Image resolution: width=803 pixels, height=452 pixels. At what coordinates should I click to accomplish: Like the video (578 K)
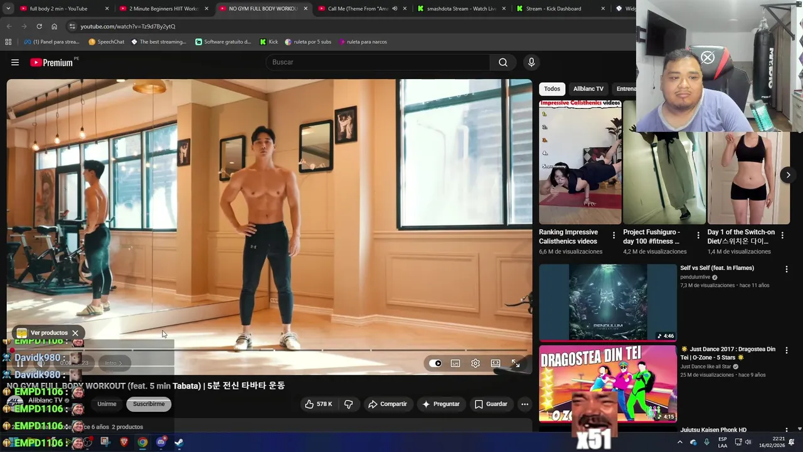pyautogui.click(x=319, y=404)
